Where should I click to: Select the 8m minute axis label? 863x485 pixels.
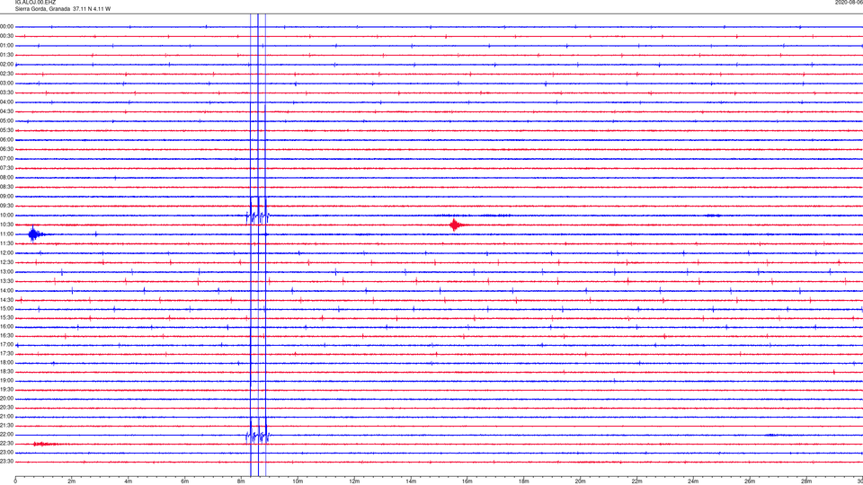(241, 481)
